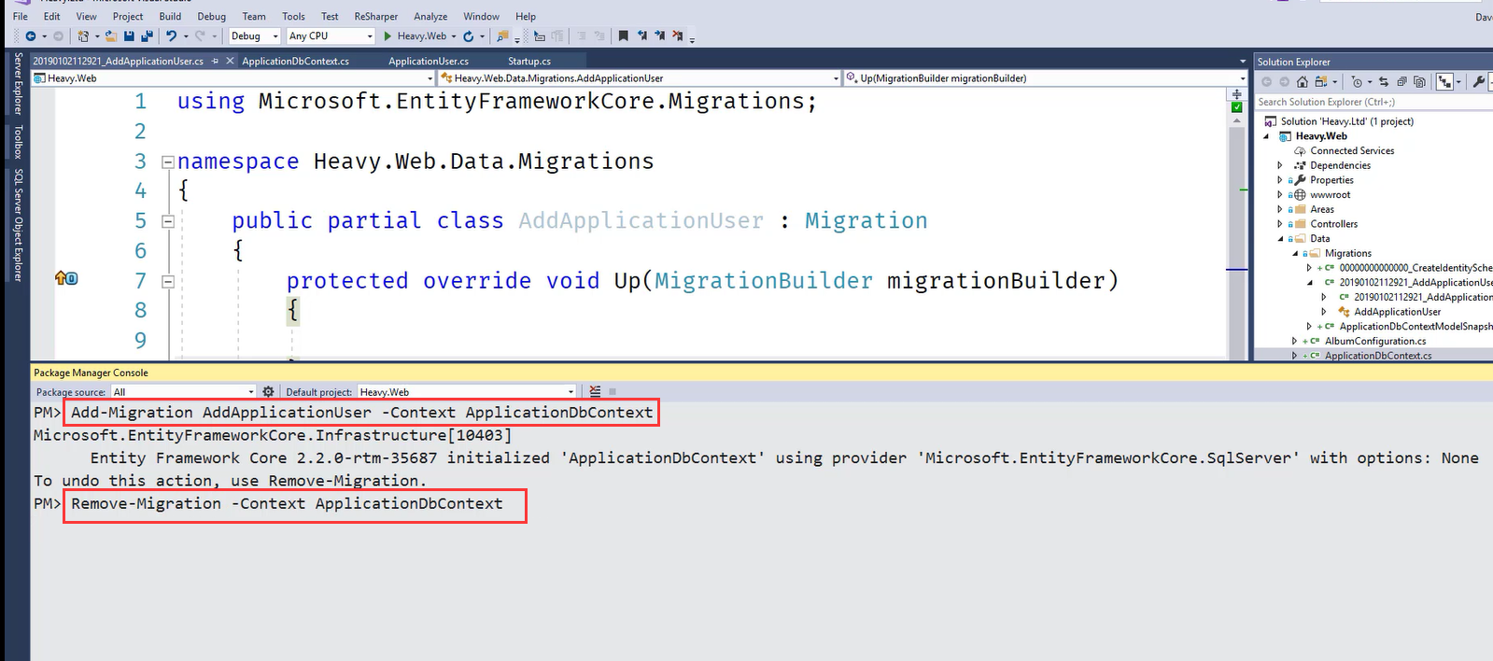Click the Package Manager Console title bar
Image resolution: width=1493 pixels, height=661 pixels.
pos(762,373)
